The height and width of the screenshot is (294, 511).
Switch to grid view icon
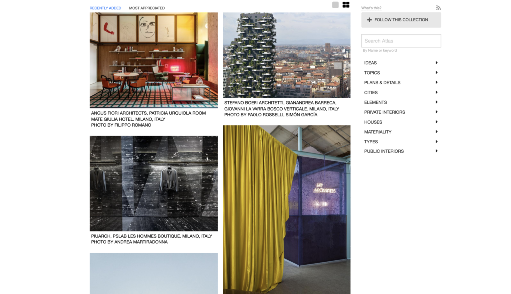coord(346,5)
